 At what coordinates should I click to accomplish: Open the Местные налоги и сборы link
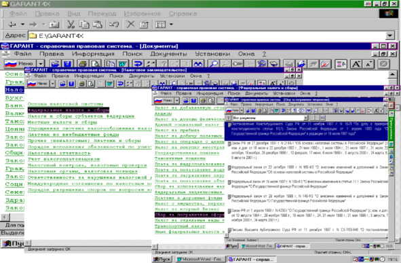tap(62, 122)
